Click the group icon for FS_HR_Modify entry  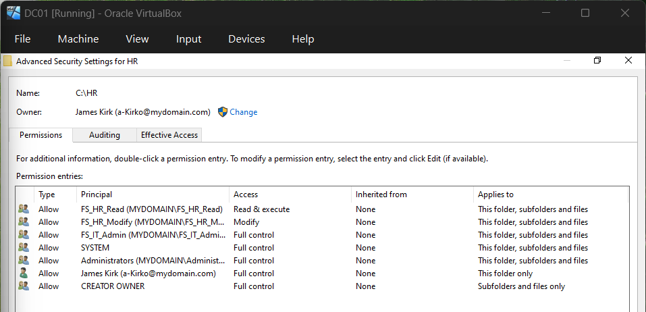pyautogui.click(x=24, y=222)
